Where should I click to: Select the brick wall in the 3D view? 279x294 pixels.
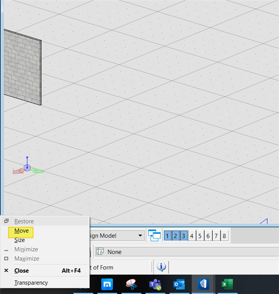(23, 67)
